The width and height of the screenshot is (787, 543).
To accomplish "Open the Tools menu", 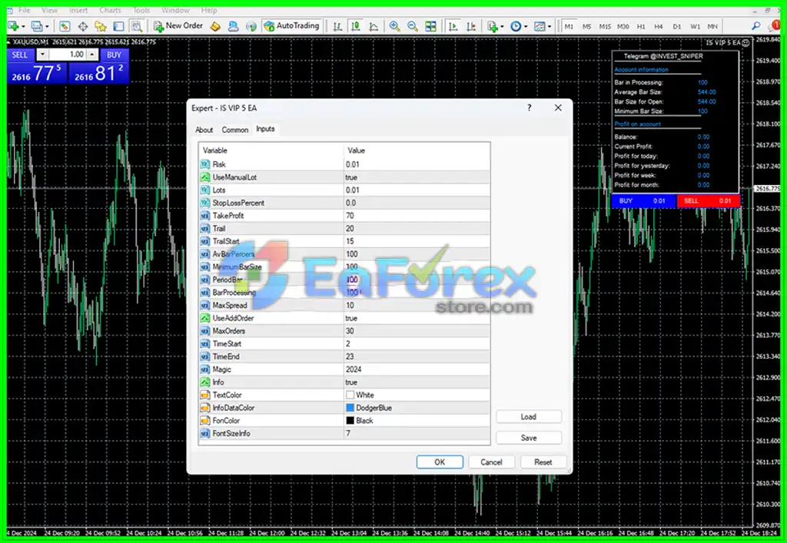I will click(x=141, y=10).
